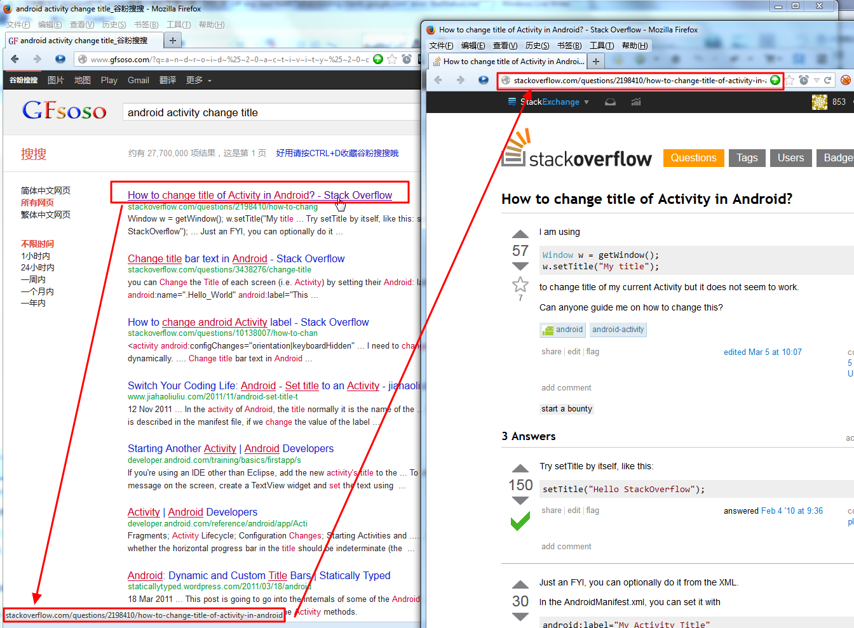Go back in the GFsoso Firefox window

tap(15, 59)
